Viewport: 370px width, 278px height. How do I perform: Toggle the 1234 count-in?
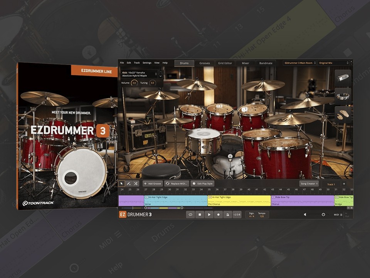(237, 215)
